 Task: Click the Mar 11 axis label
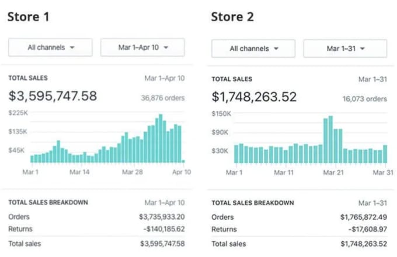point(284,172)
